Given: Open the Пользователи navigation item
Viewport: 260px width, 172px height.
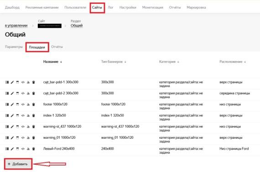Looking at the screenshot, I should (75, 7).
